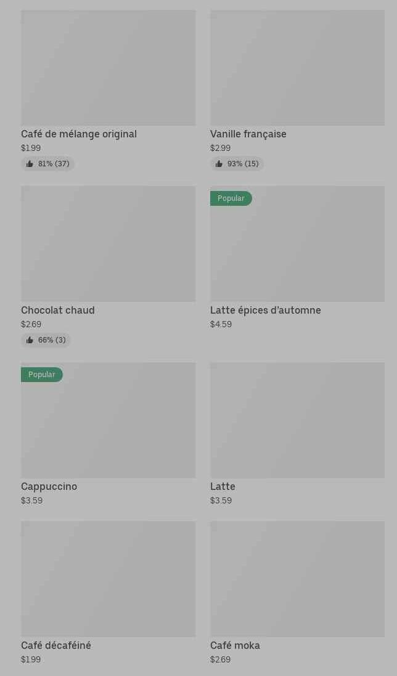Click the Cappuccino item title
Viewport: 397px width, 676px height.
coord(49,487)
